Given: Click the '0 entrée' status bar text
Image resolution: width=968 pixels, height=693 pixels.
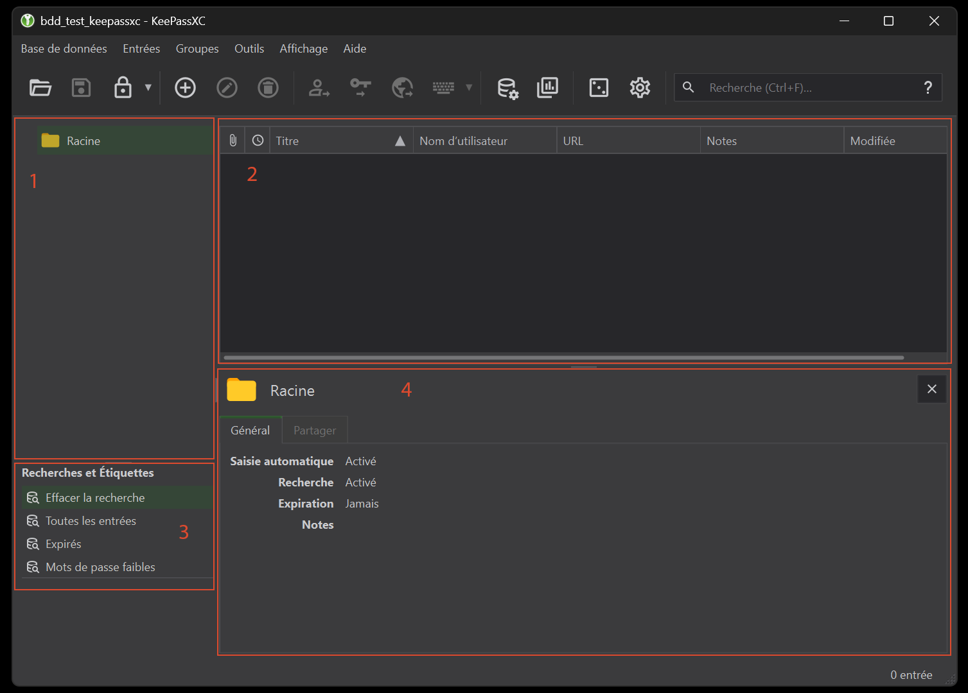Looking at the screenshot, I should click(911, 675).
